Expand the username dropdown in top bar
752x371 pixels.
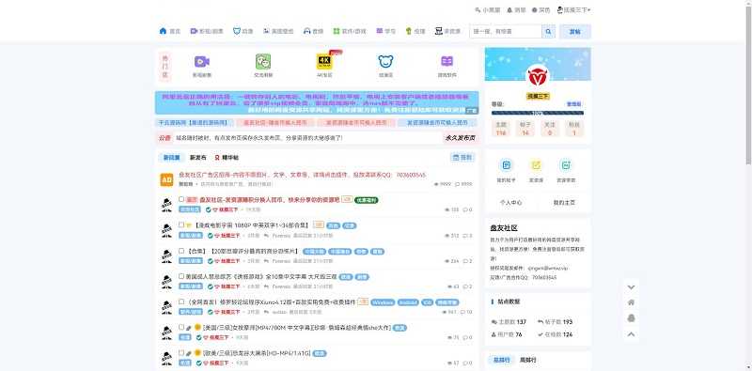click(x=573, y=9)
